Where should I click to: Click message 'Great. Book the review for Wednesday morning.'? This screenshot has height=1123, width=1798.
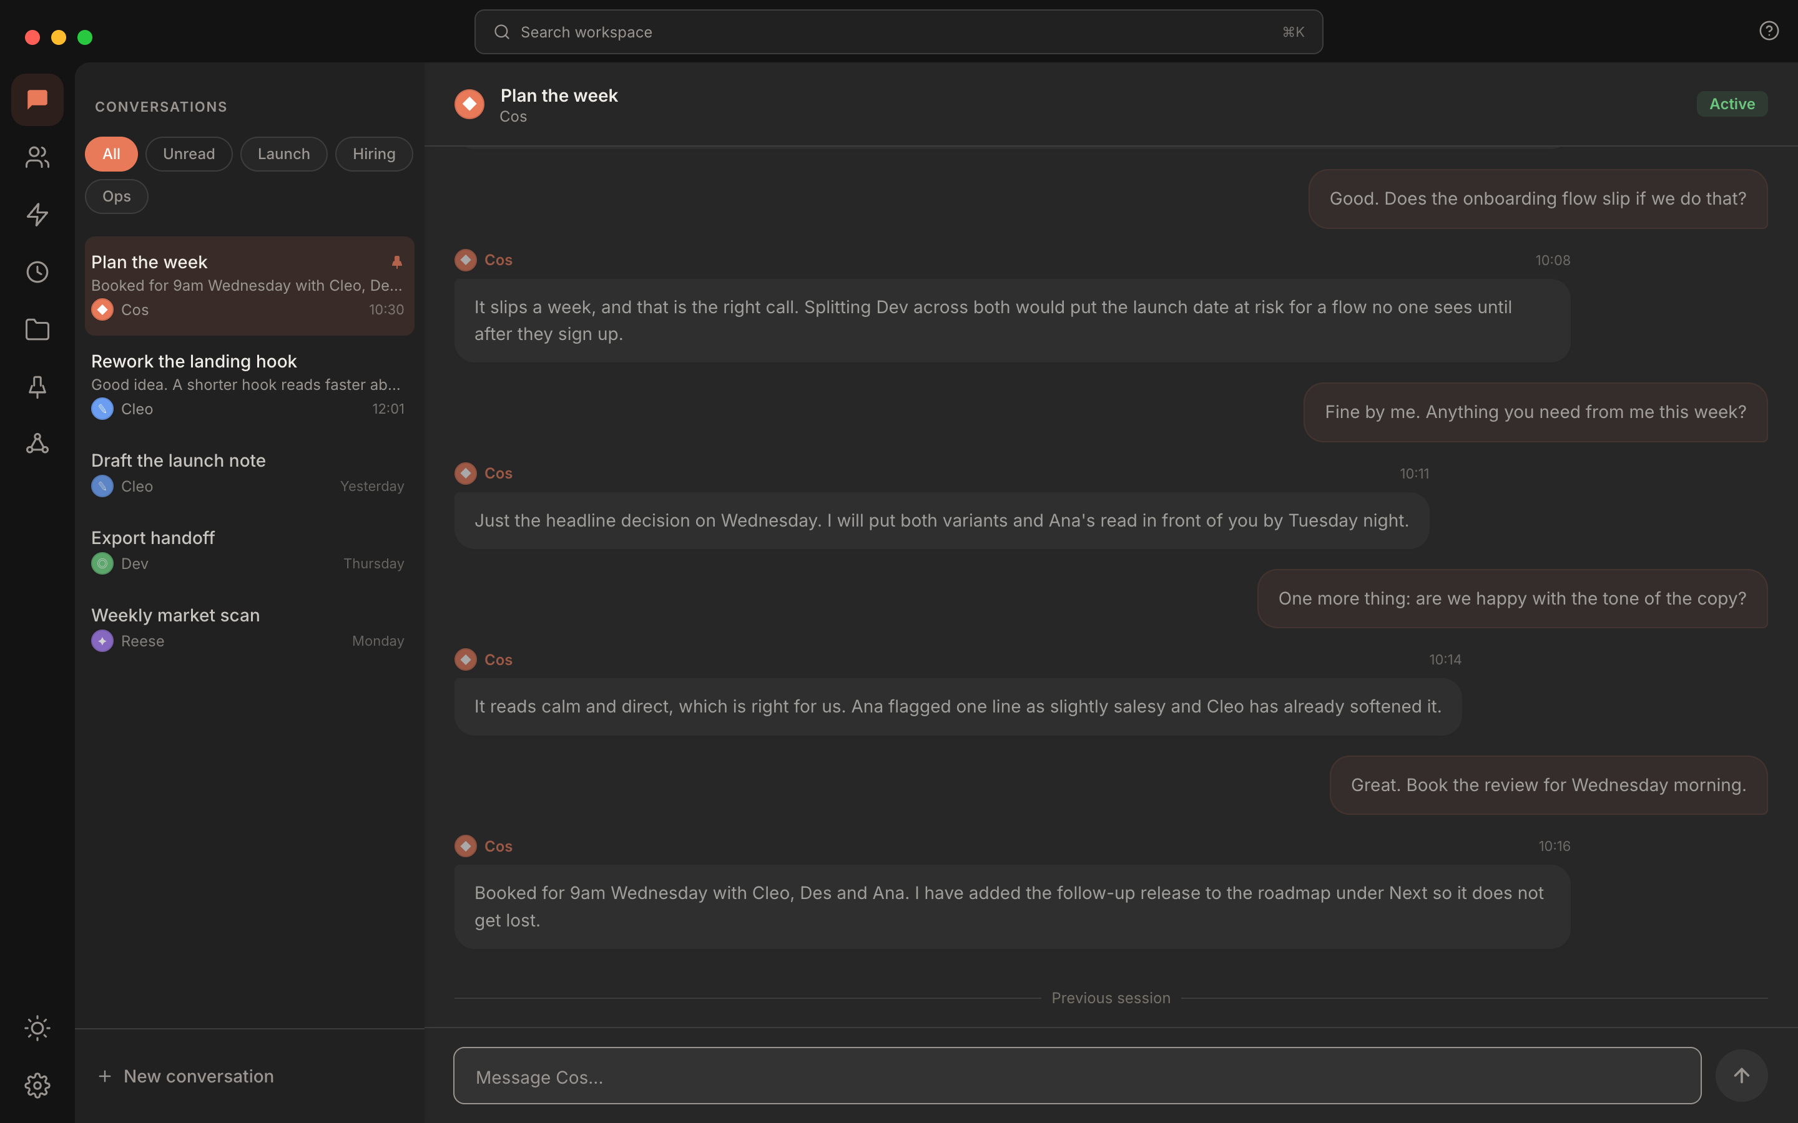(x=1548, y=785)
